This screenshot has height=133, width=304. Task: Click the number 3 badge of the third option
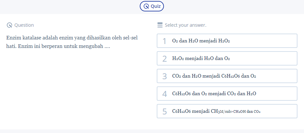[x=165, y=76]
